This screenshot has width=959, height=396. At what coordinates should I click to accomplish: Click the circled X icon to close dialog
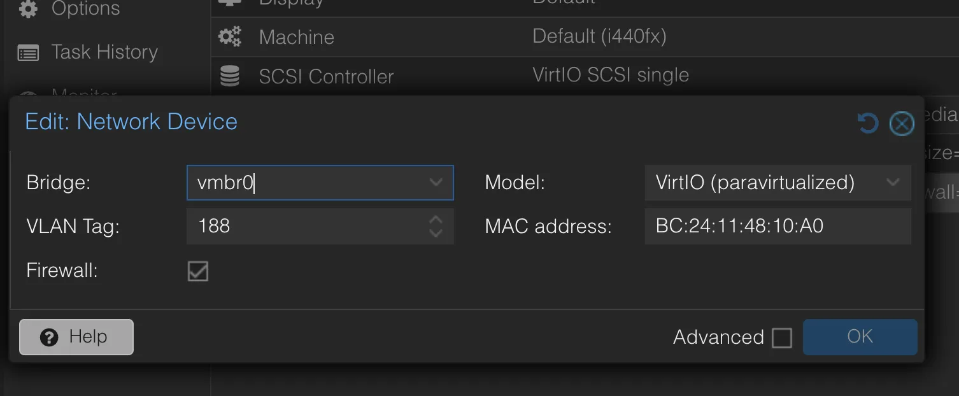(902, 123)
